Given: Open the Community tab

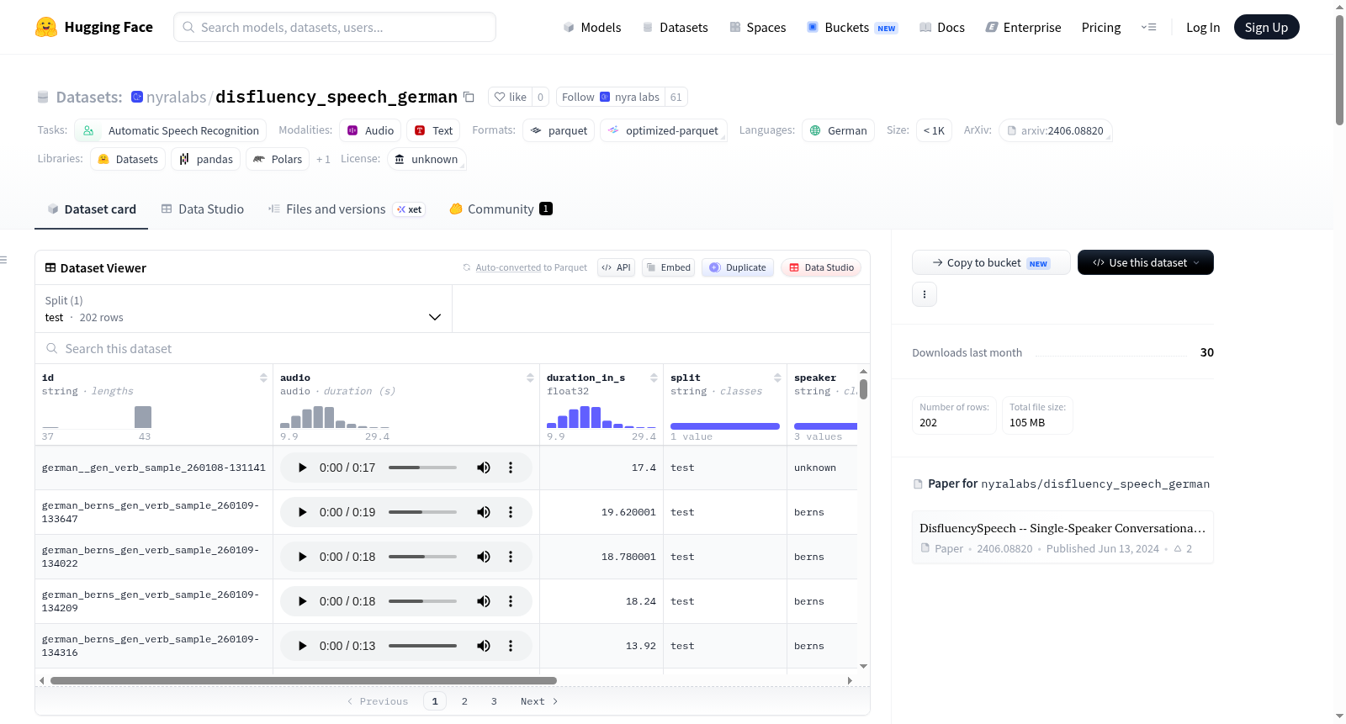Looking at the screenshot, I should (501, 209).
